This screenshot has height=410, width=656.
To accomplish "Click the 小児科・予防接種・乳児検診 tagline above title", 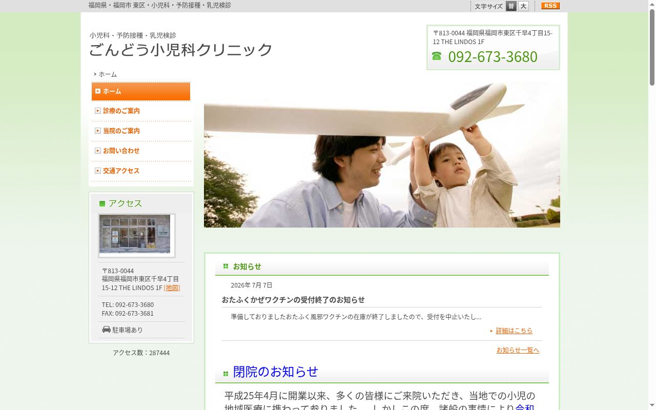I will point(133,35).
